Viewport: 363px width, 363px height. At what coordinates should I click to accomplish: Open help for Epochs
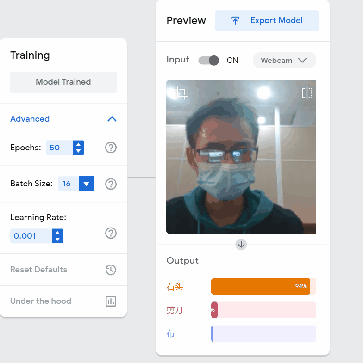click(x=111, y=148)
